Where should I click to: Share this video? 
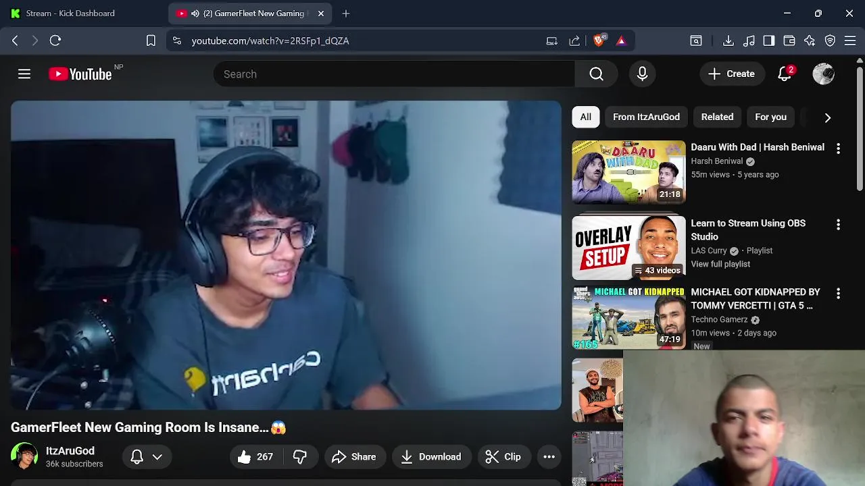pos(353,457)
